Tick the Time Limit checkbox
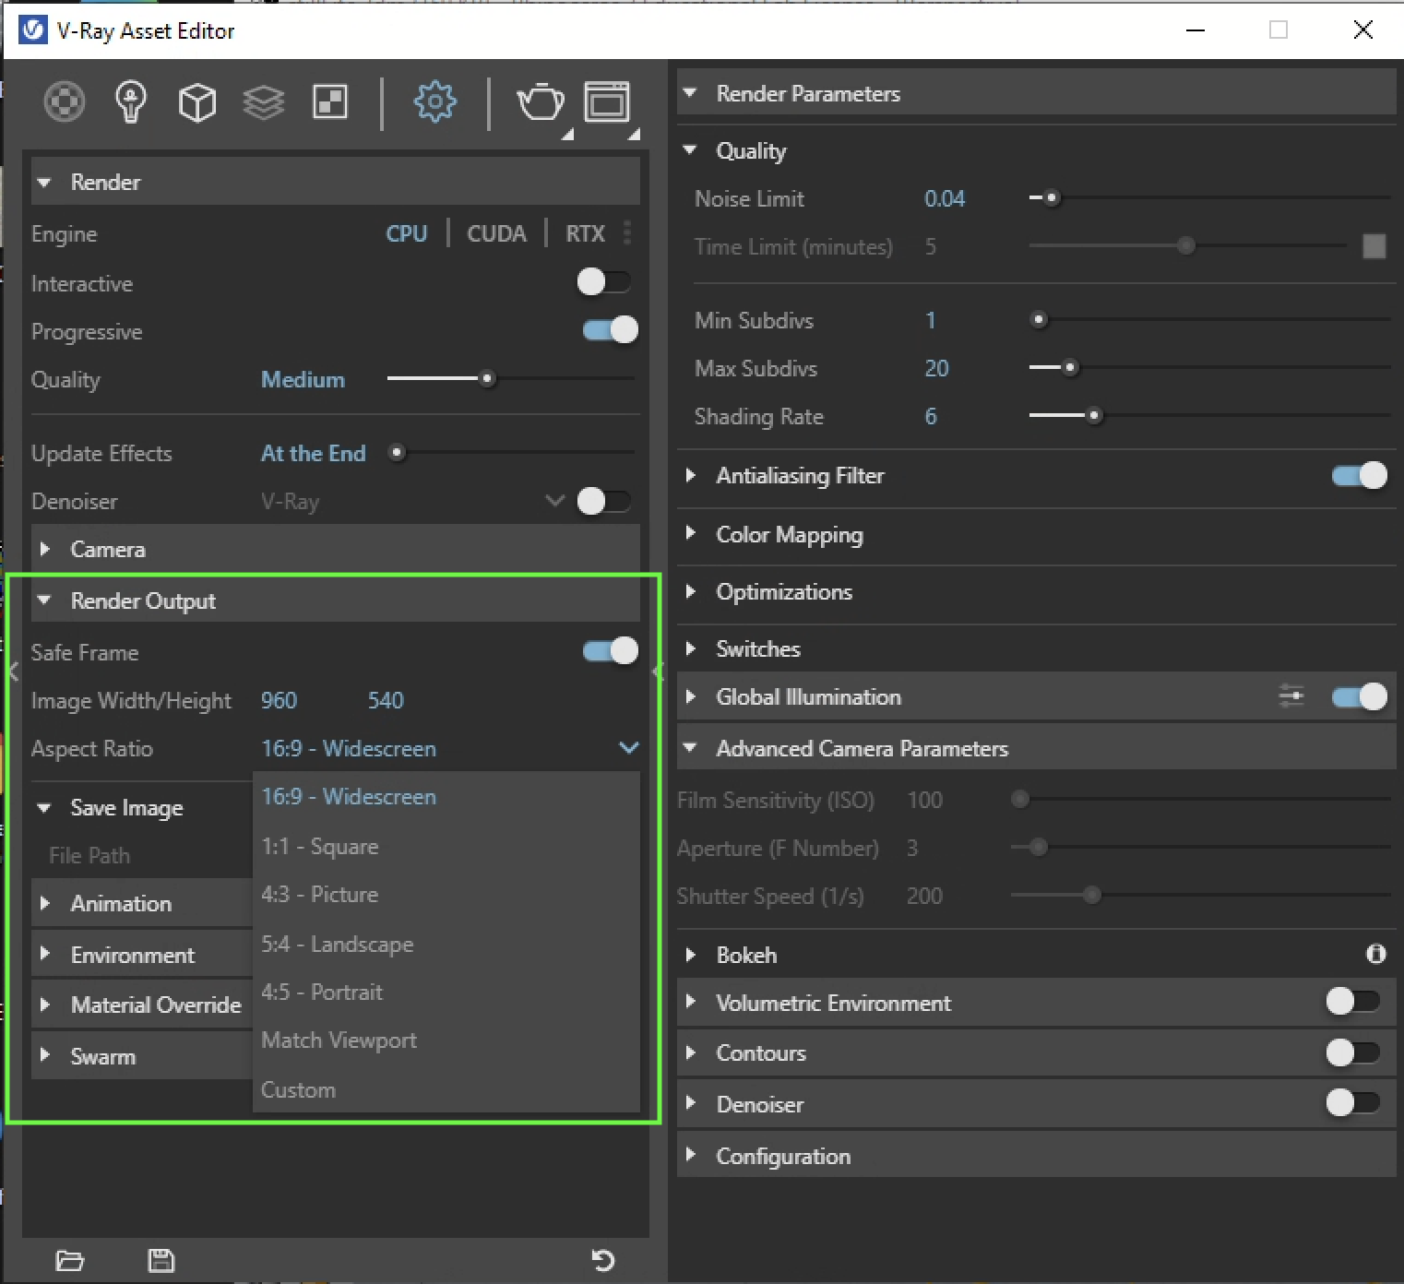Screen dimensions: 1404x1284 [x=1374, y=246]
